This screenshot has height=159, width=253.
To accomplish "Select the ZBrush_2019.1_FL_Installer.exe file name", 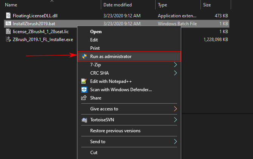I will point(43,40).
